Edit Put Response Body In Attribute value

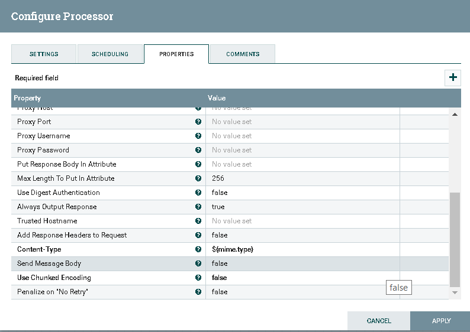302,164
